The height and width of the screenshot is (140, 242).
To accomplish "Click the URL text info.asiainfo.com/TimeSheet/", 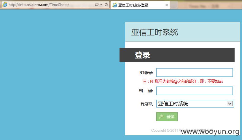I will (39, 5).
